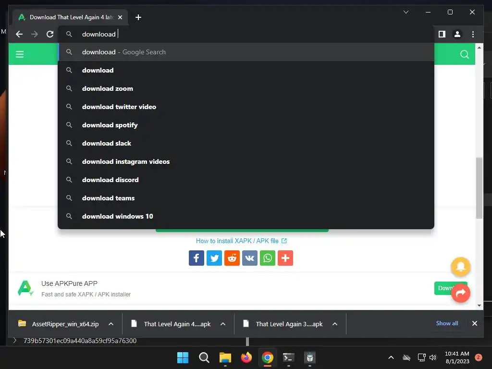Expand options for That Level Again 4 apk
This screenshot has width=492, height=369.
click(223, 324)
